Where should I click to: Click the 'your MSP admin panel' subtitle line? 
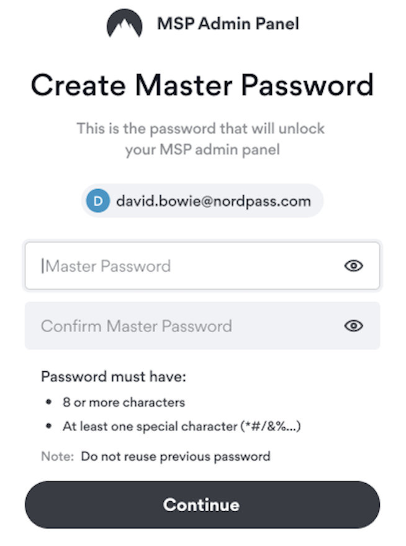point(202,150)
